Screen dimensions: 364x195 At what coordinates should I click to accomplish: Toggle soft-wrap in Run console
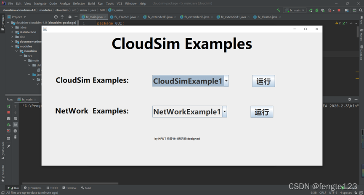coord(15,119)
